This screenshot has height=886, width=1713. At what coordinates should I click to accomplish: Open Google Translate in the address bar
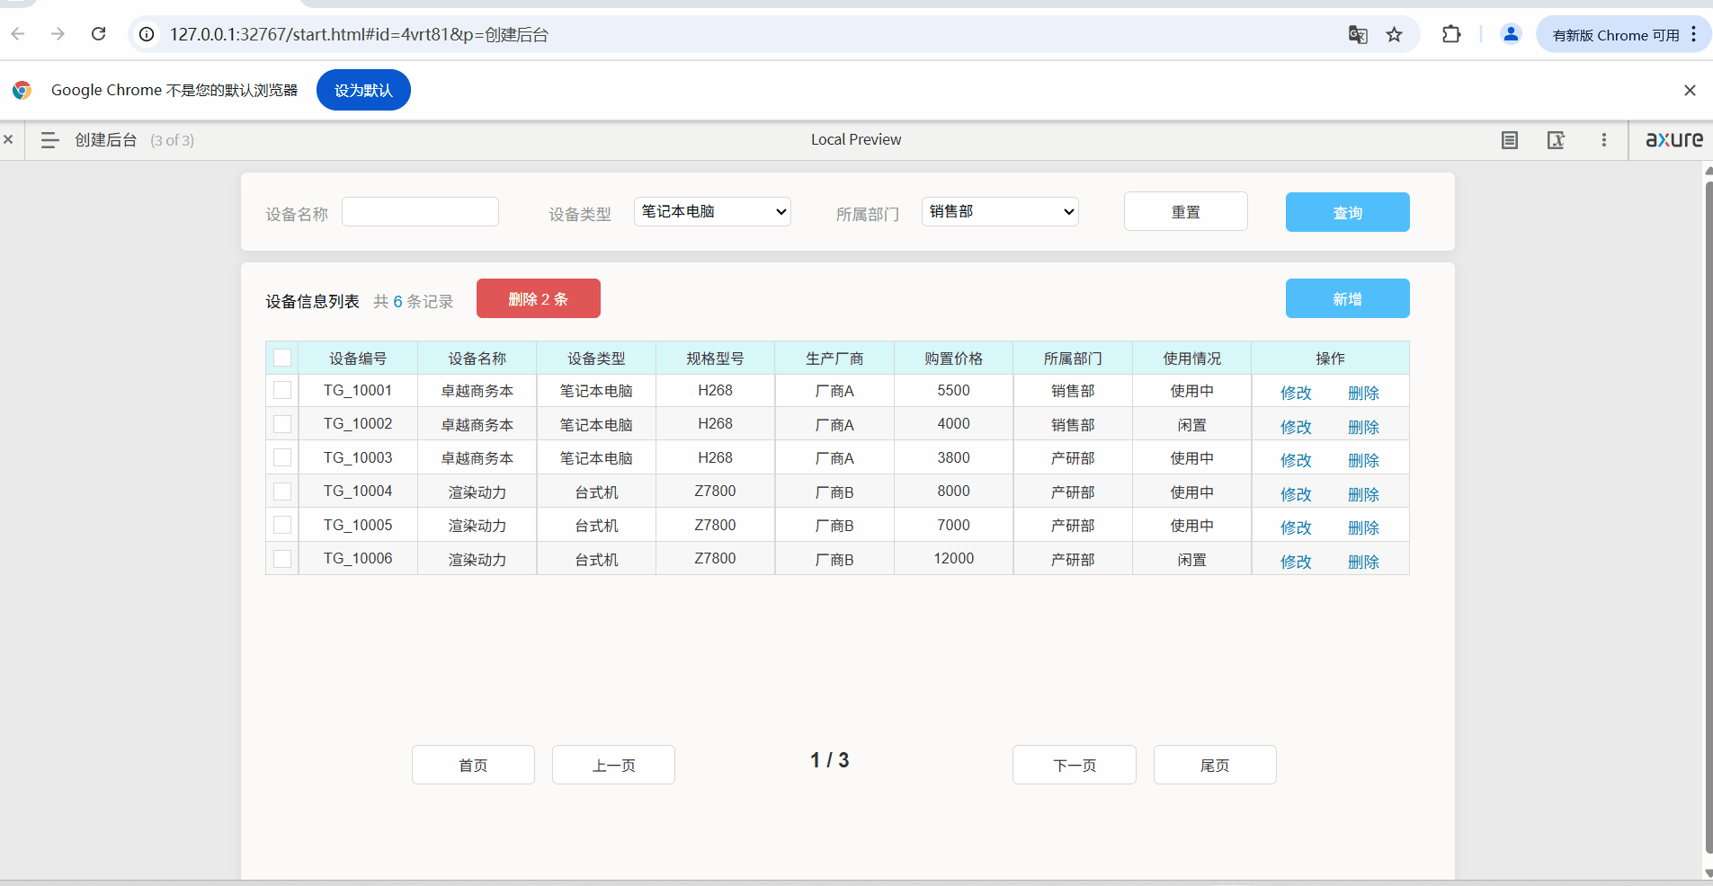click(1357, 34)
